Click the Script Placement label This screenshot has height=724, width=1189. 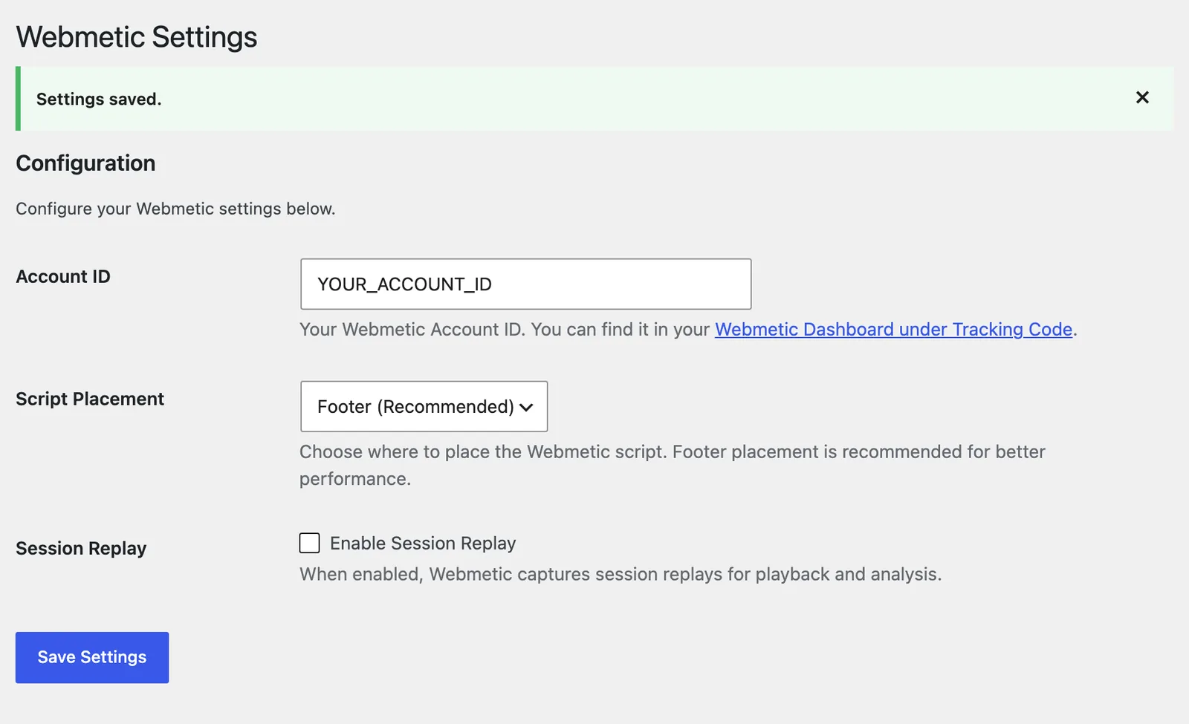(90, 399)
